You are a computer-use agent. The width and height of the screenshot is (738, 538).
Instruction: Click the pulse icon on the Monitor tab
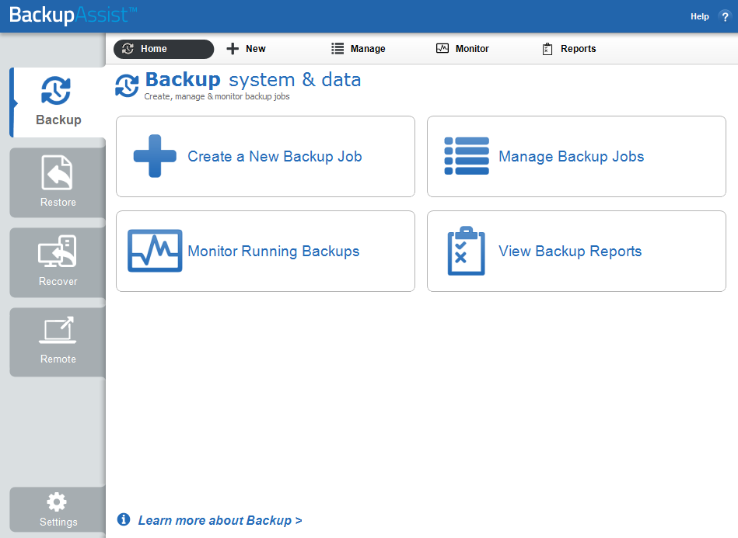click(442, 48)
